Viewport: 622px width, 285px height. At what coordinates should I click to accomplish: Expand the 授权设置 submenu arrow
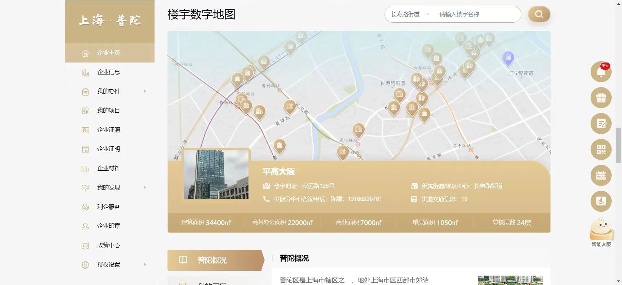coord(145,265)
